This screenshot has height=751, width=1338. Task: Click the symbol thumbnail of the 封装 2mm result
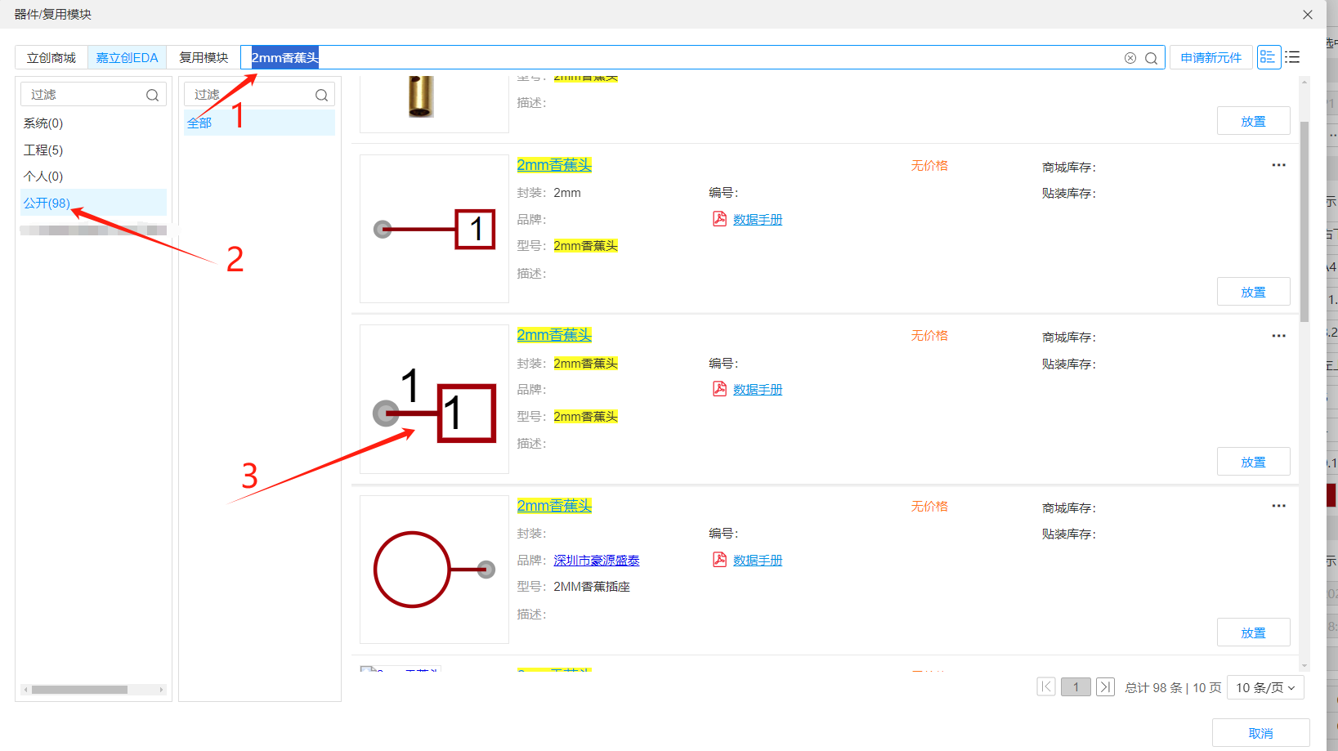click(x=434, y=229)
